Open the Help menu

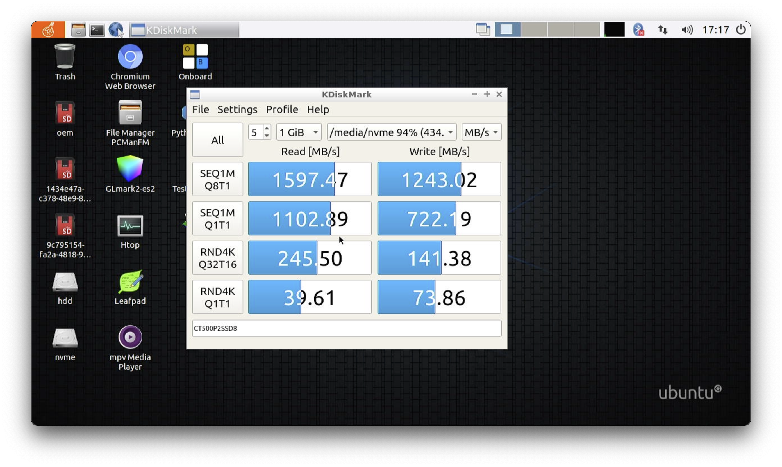click(x=318, y=109)
